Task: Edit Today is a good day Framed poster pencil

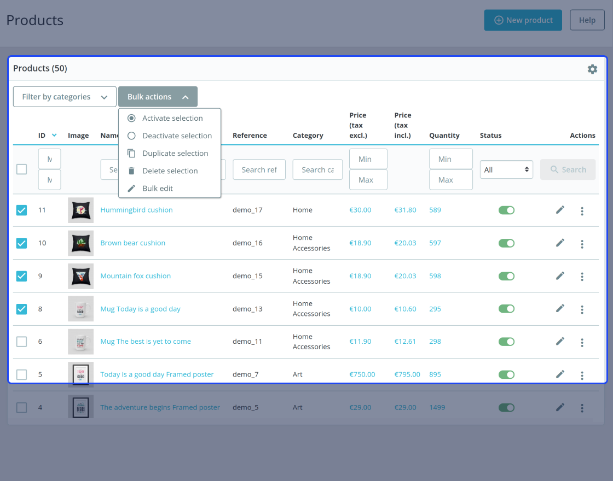Action: [x=560, y=374]
